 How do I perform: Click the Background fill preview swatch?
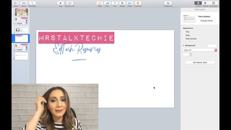tap(212, 45)
